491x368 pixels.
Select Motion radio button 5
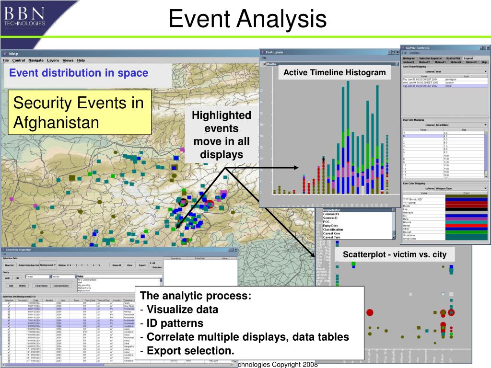97,265
